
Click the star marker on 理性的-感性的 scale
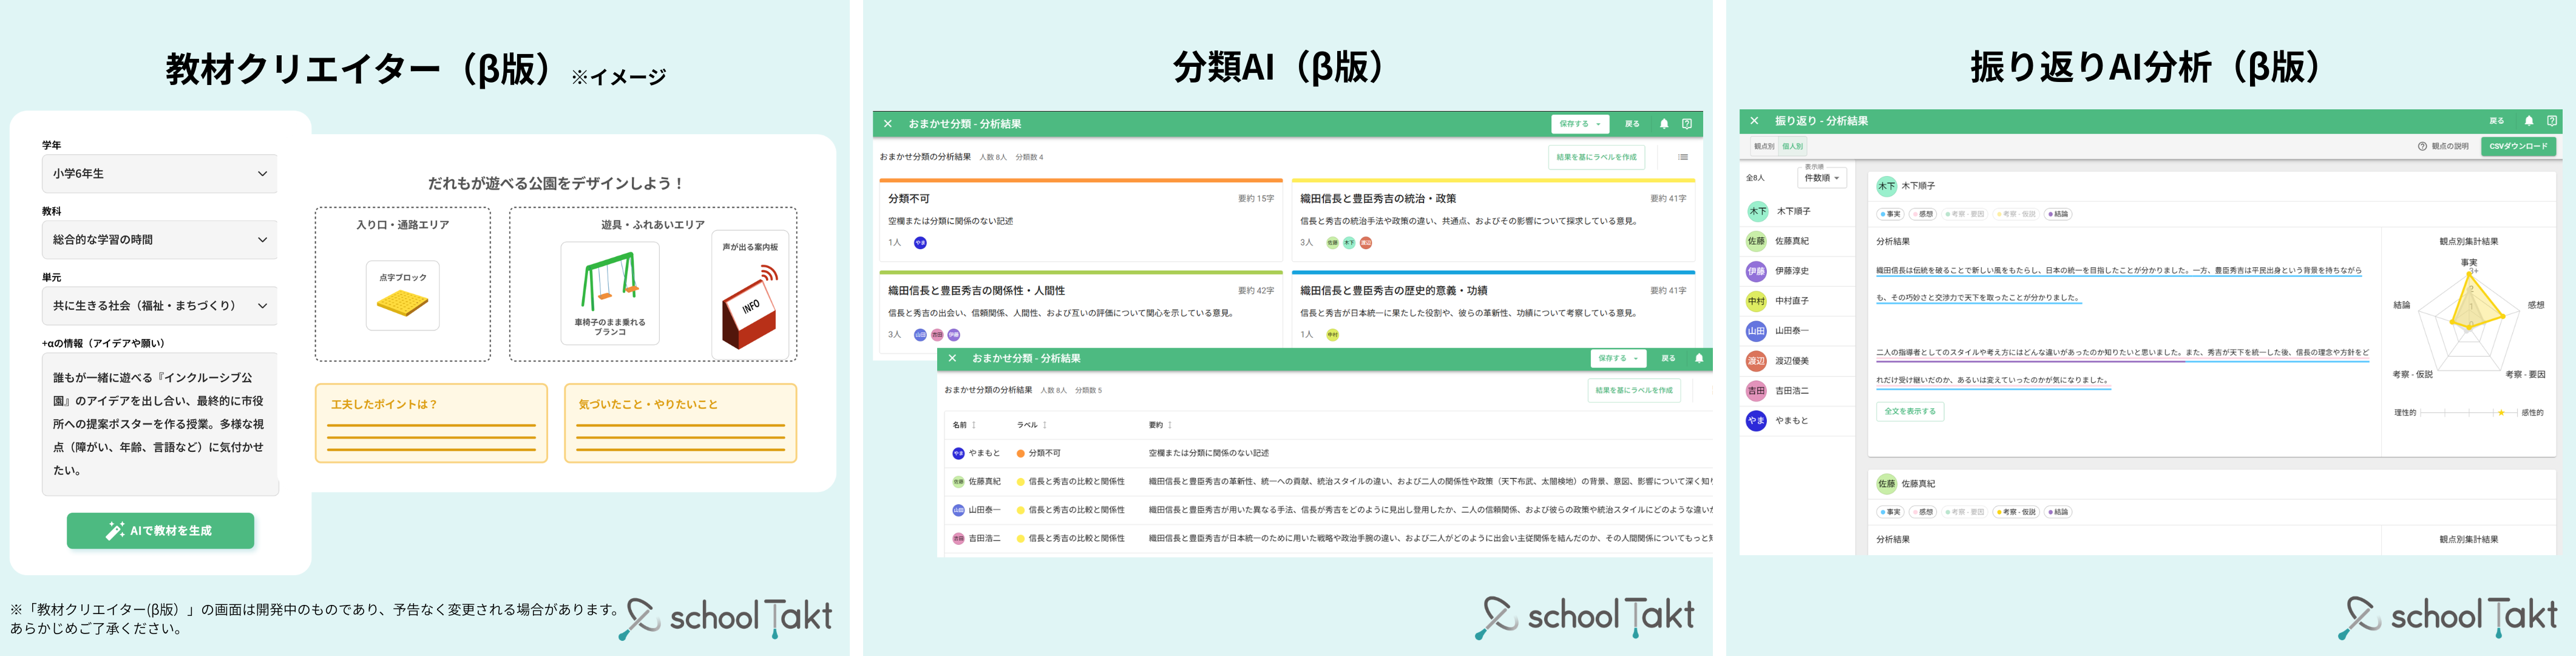coord(2501,413)
